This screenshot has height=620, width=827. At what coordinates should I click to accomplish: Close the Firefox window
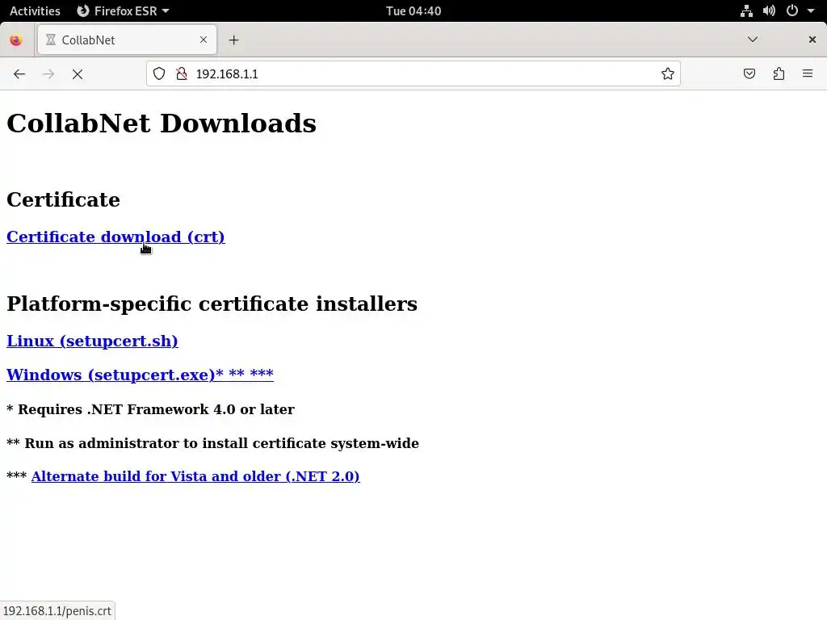(x=812, y=40)
